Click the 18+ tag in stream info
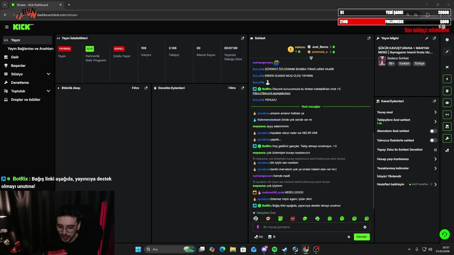454x255 pixels. click(391, 63)
